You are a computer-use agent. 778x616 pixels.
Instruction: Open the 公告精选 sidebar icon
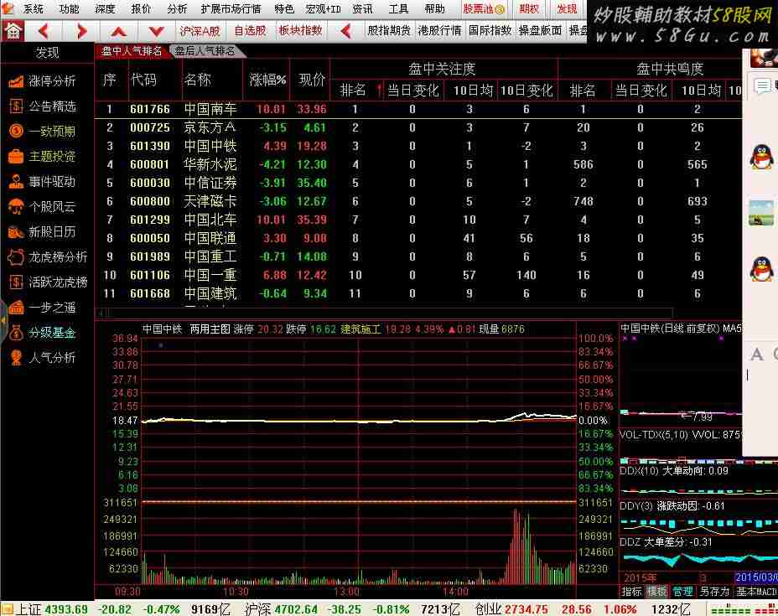(16, 106)
